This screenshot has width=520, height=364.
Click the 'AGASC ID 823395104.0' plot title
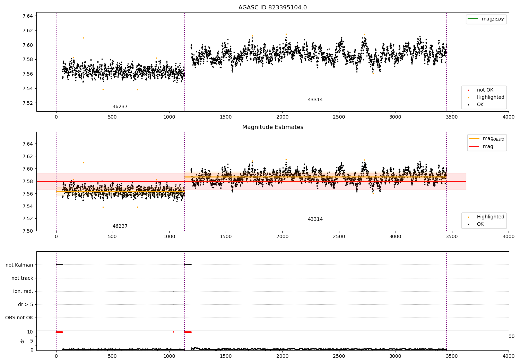[272, 8]
